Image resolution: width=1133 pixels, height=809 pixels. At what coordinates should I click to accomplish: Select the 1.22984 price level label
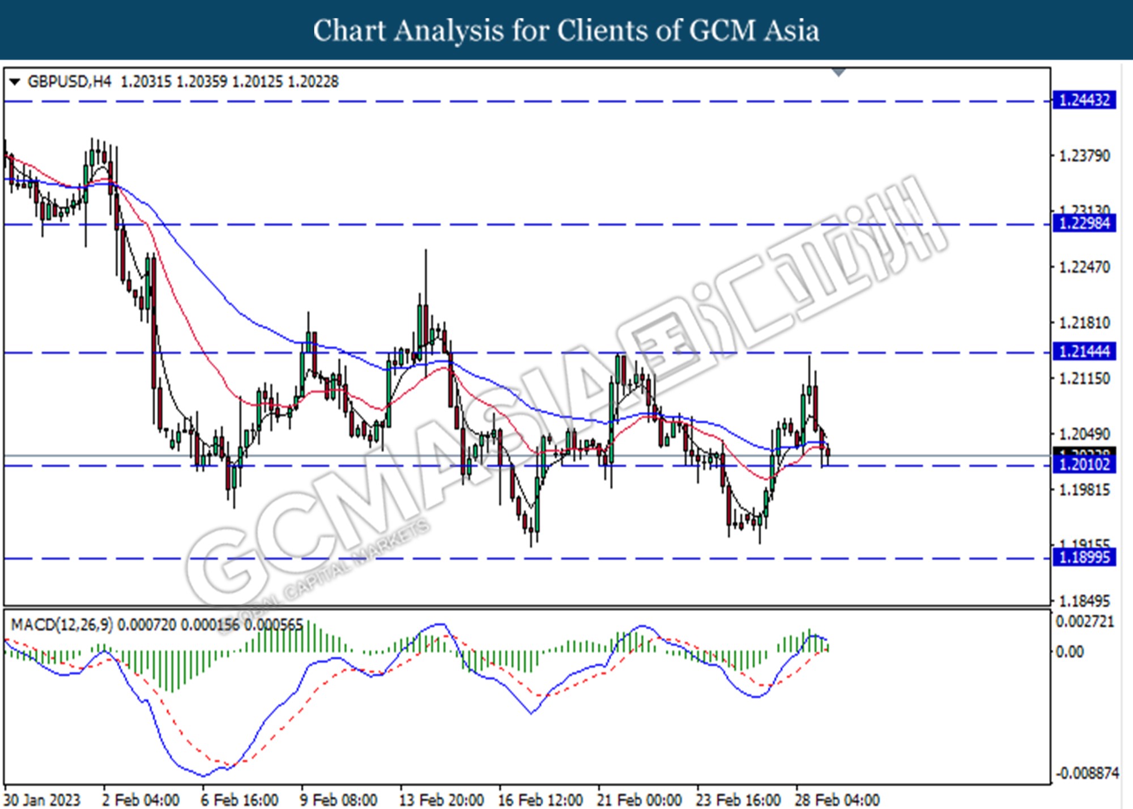coord(1084,223)
